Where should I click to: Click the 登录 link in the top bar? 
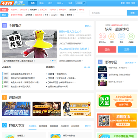pos(123,3)
